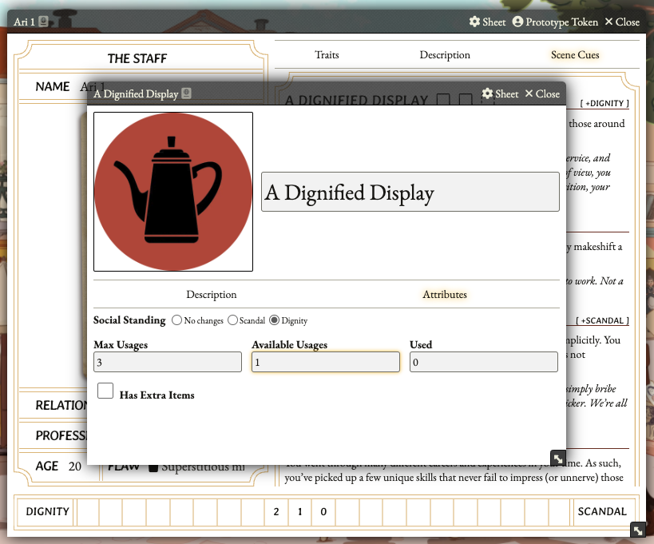
Task: Edit the item name field A Dignified Display
Action: coord(410,192)
